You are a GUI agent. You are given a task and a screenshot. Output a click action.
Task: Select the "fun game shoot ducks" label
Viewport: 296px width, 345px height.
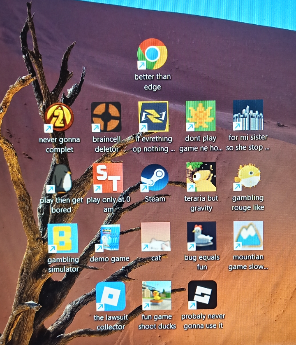coord(157,321)
